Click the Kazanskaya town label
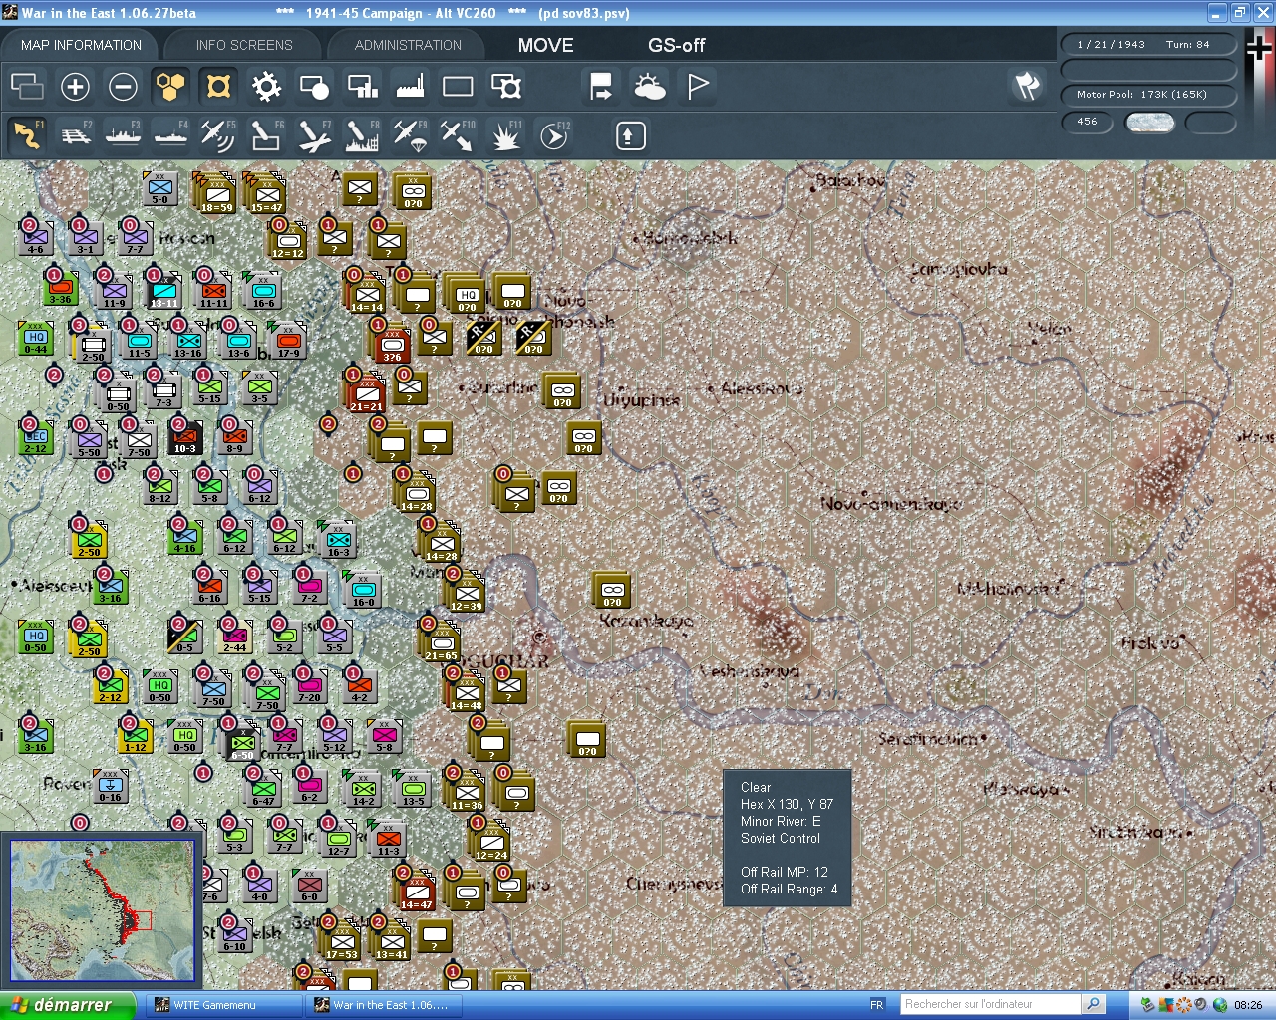The width and height of the screenshot is (1276, 1020). (x=647, y=621)
